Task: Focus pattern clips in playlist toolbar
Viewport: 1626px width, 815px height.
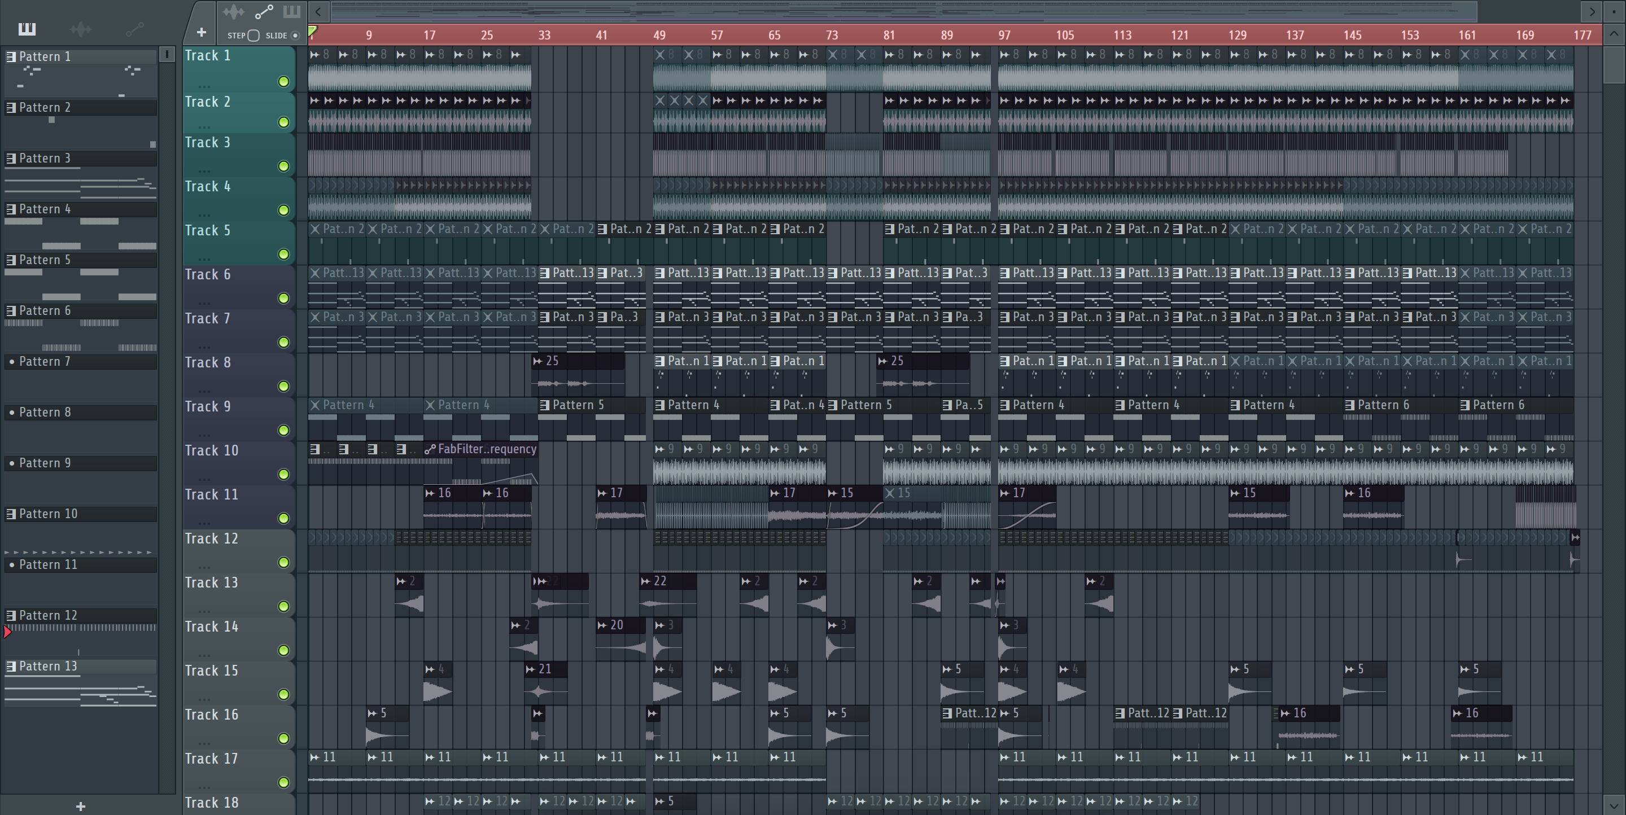Action: point(292,11)
